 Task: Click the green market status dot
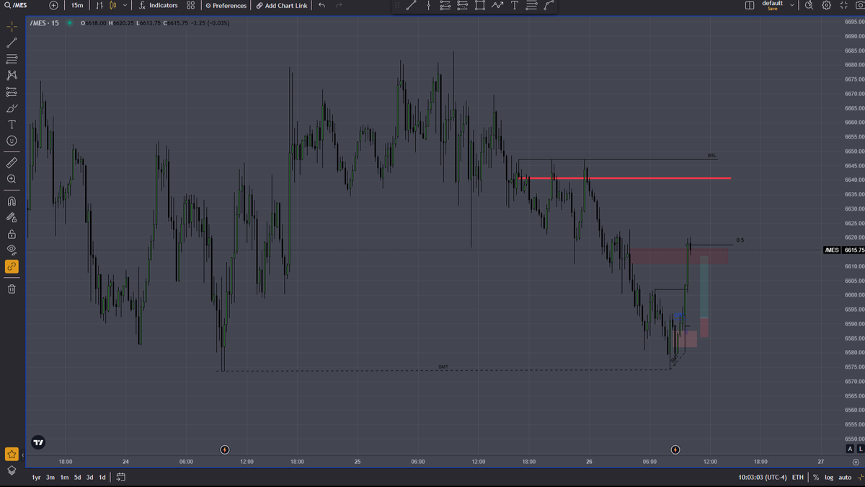[70, 23]
